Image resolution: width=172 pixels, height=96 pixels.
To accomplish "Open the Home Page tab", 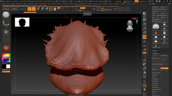I will pos(6,9).
